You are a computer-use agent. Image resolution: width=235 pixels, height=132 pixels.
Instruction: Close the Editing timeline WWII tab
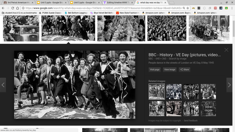pyautogui.click(x=132, y=3)
